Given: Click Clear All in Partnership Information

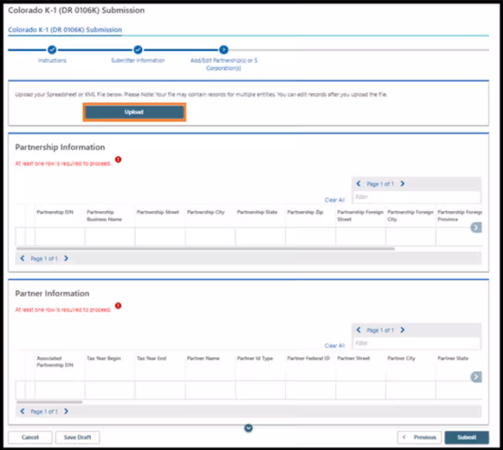Looking at the screenshot, I should [x=334, y=200].
